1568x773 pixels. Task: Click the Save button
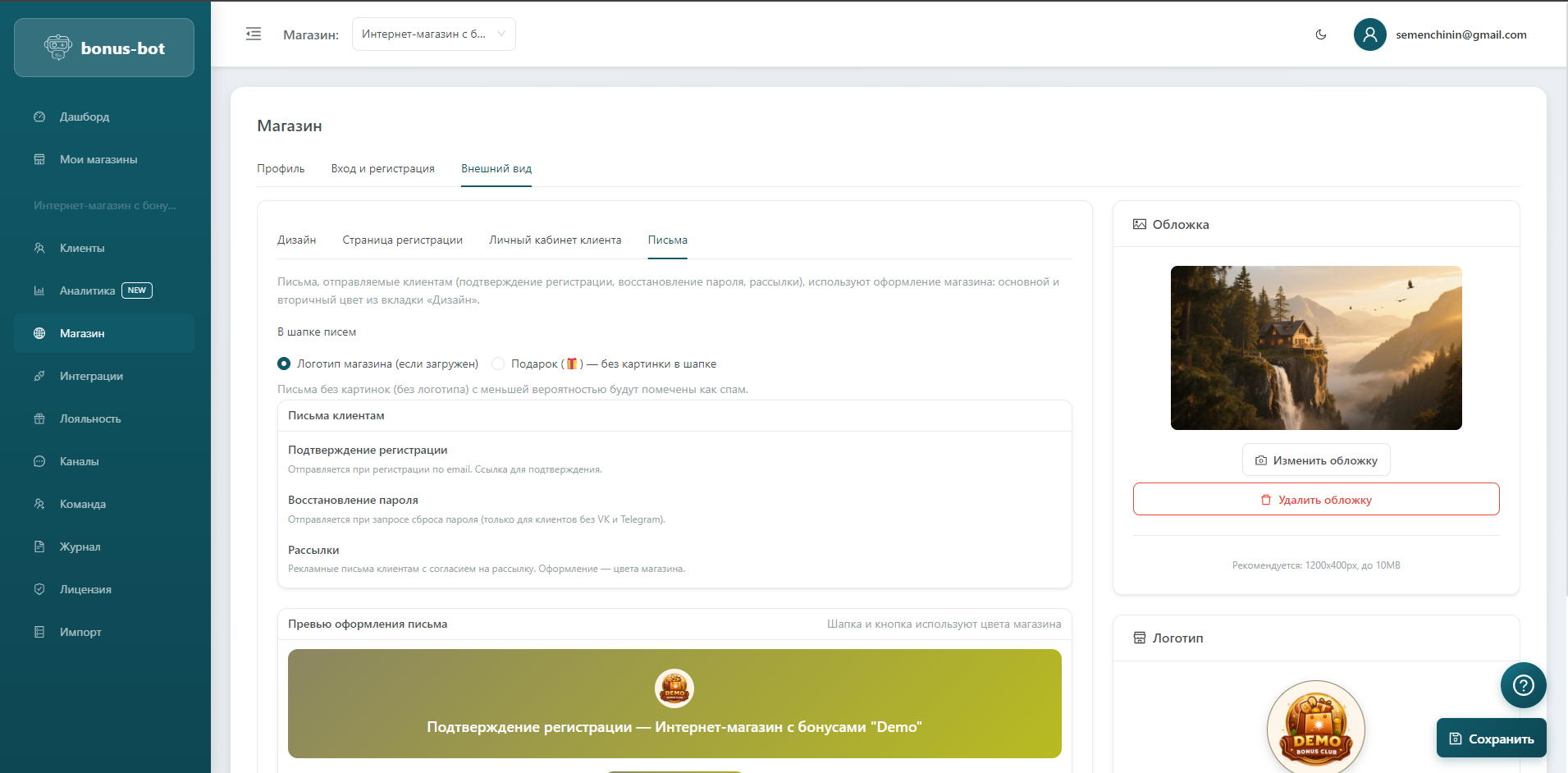click(x=1491, y=739)
